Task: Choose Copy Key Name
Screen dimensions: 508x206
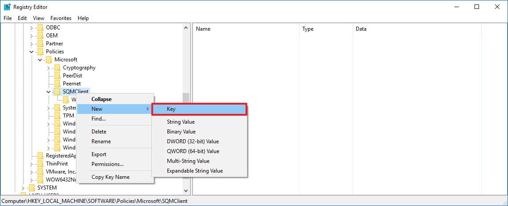Action: [x=115, y=177]
